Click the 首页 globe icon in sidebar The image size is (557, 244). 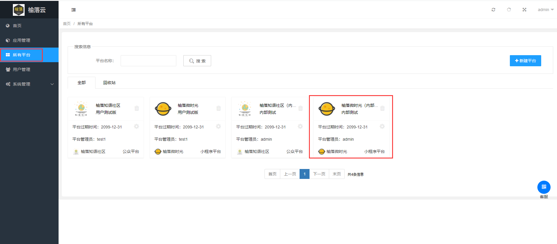pyautogui.click(x=8, y=26)
